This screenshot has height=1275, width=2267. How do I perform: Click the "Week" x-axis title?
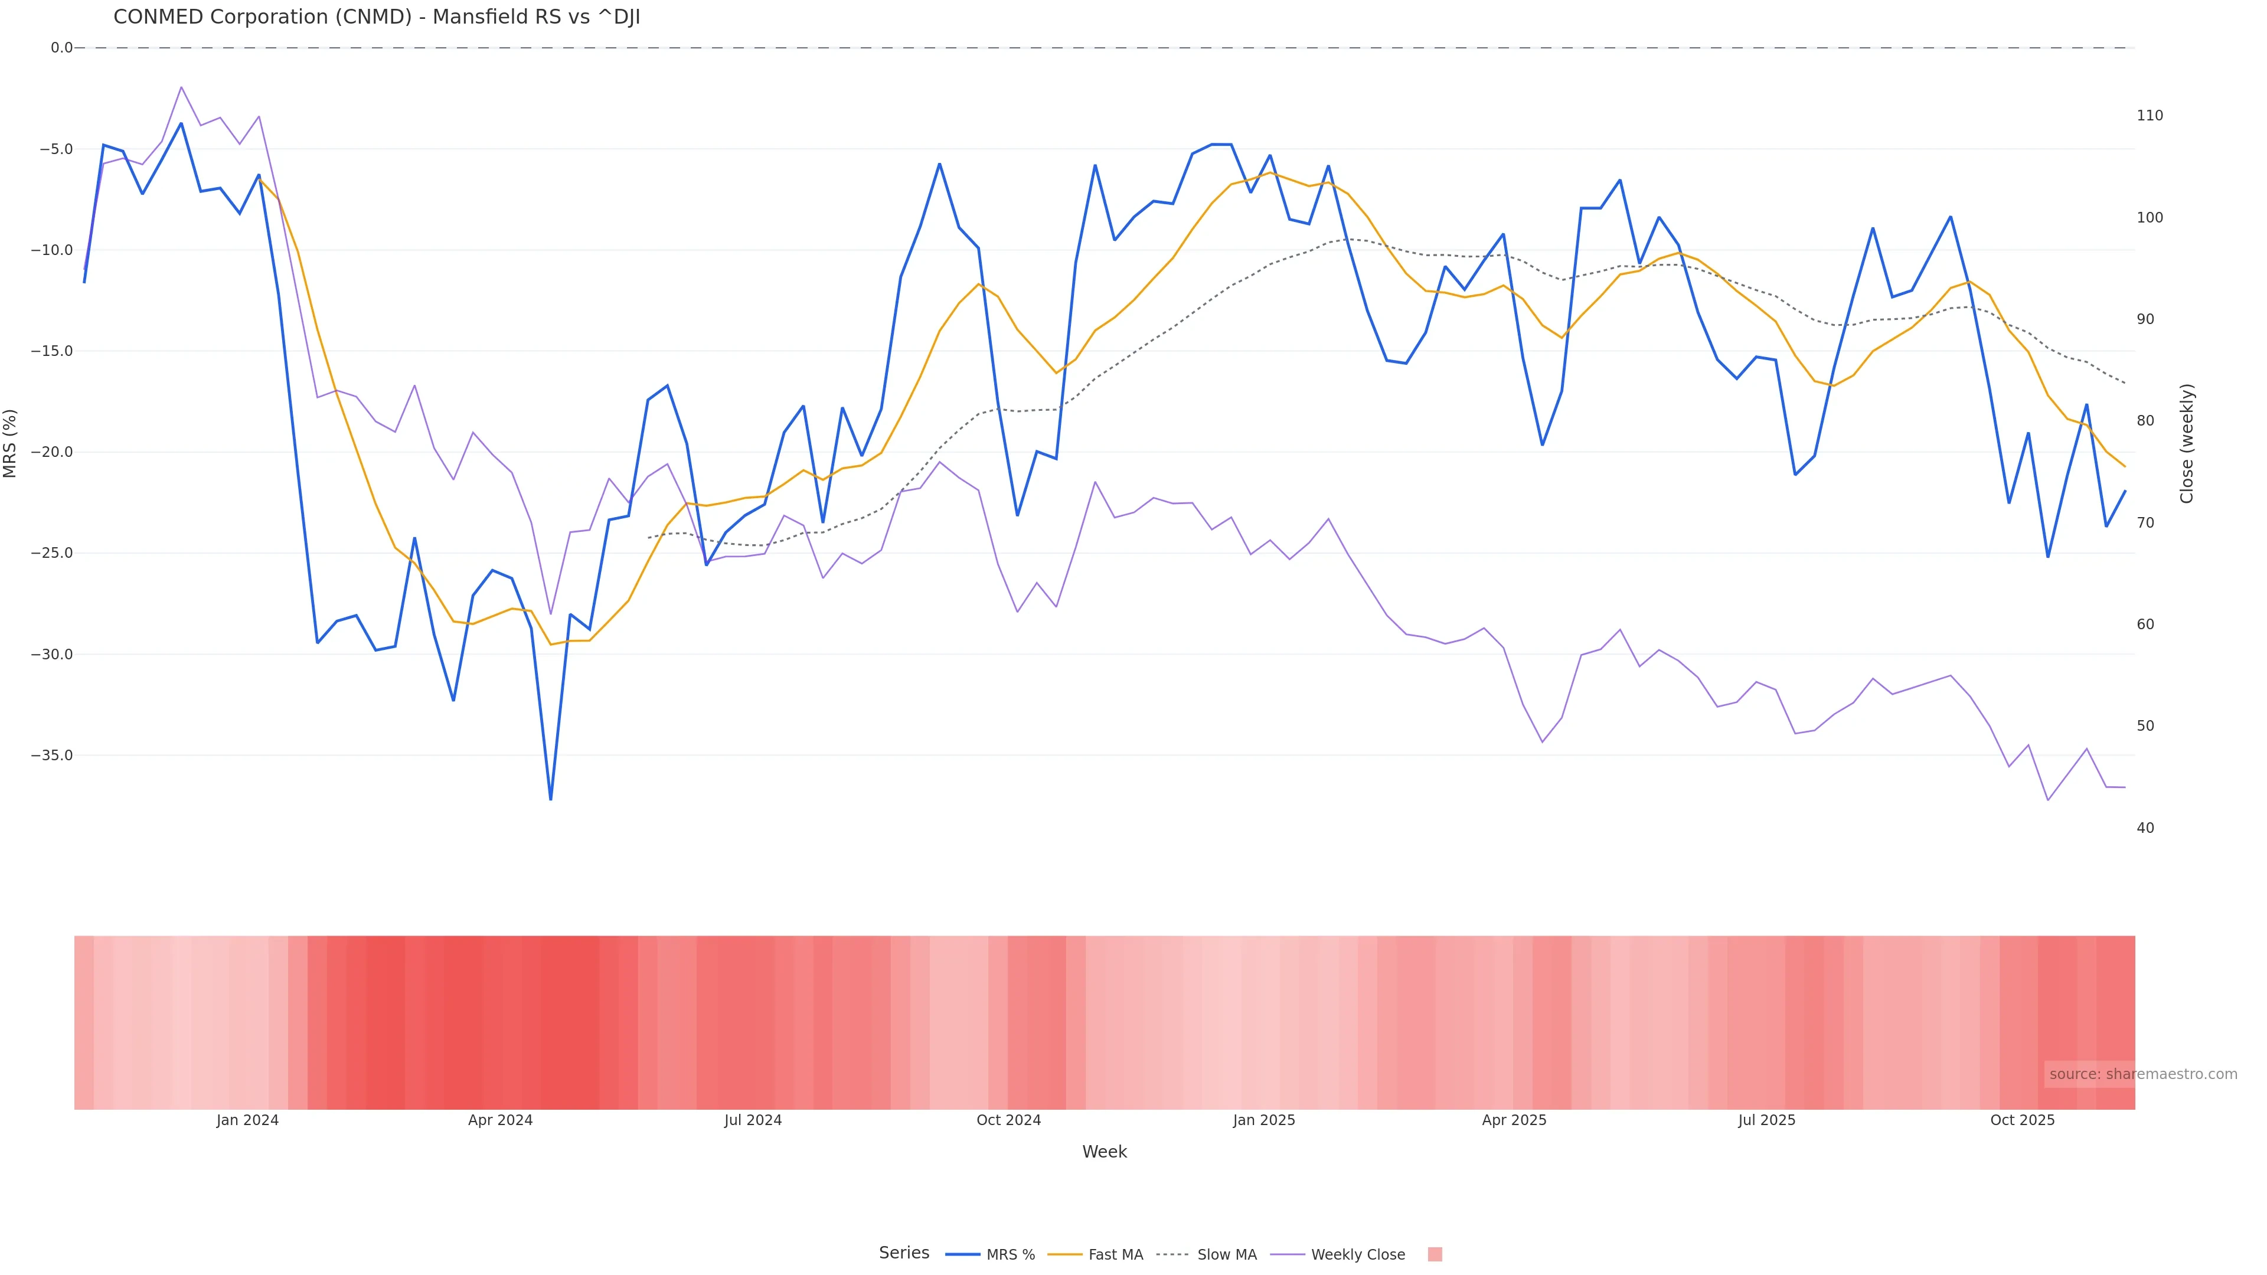pyautogui.click(x=1105, y=1152)
